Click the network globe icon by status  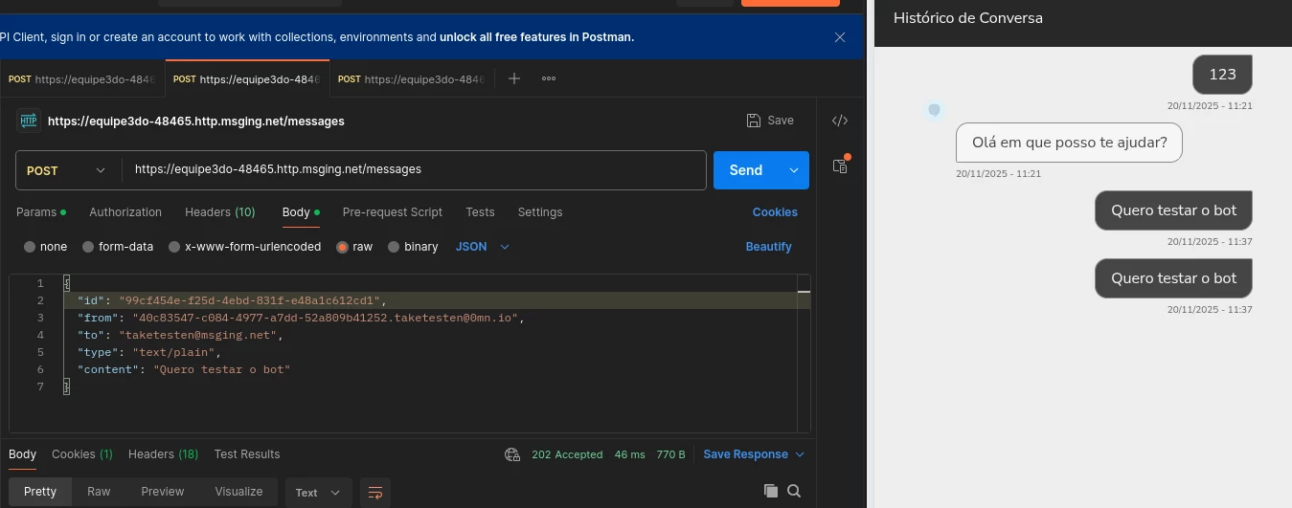(512, 454)
